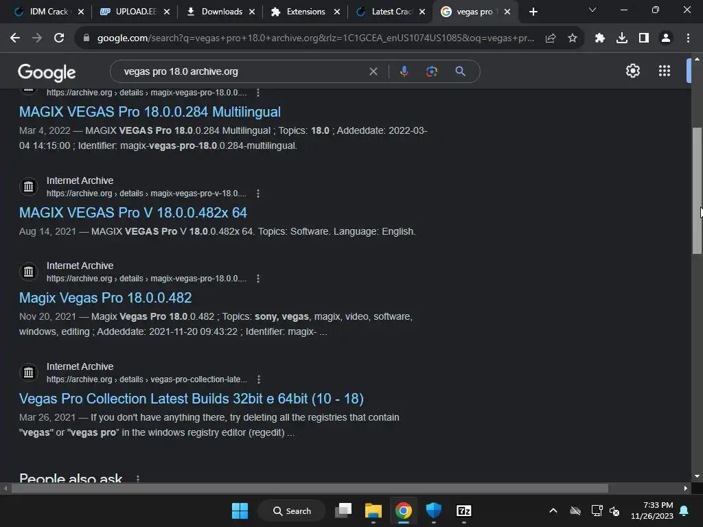Image resolution: width=703 pixels, height=527 pixels.
Task: Toggle the side panel icon
Action: pyautogui.click(x=644, y=38)
